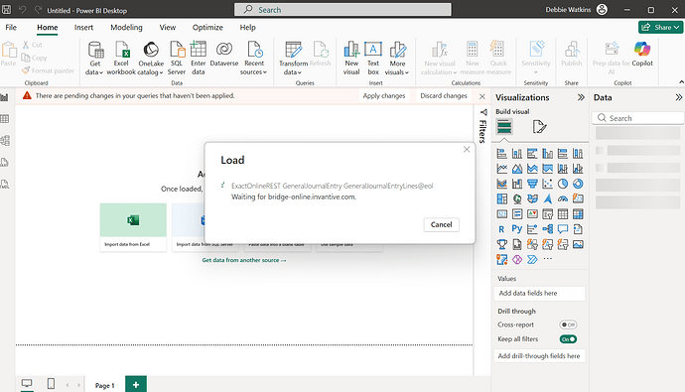Close the Load dialog with X
Image resolution: width=685 pixels, height=392 pixels.
tap(467, 149)
